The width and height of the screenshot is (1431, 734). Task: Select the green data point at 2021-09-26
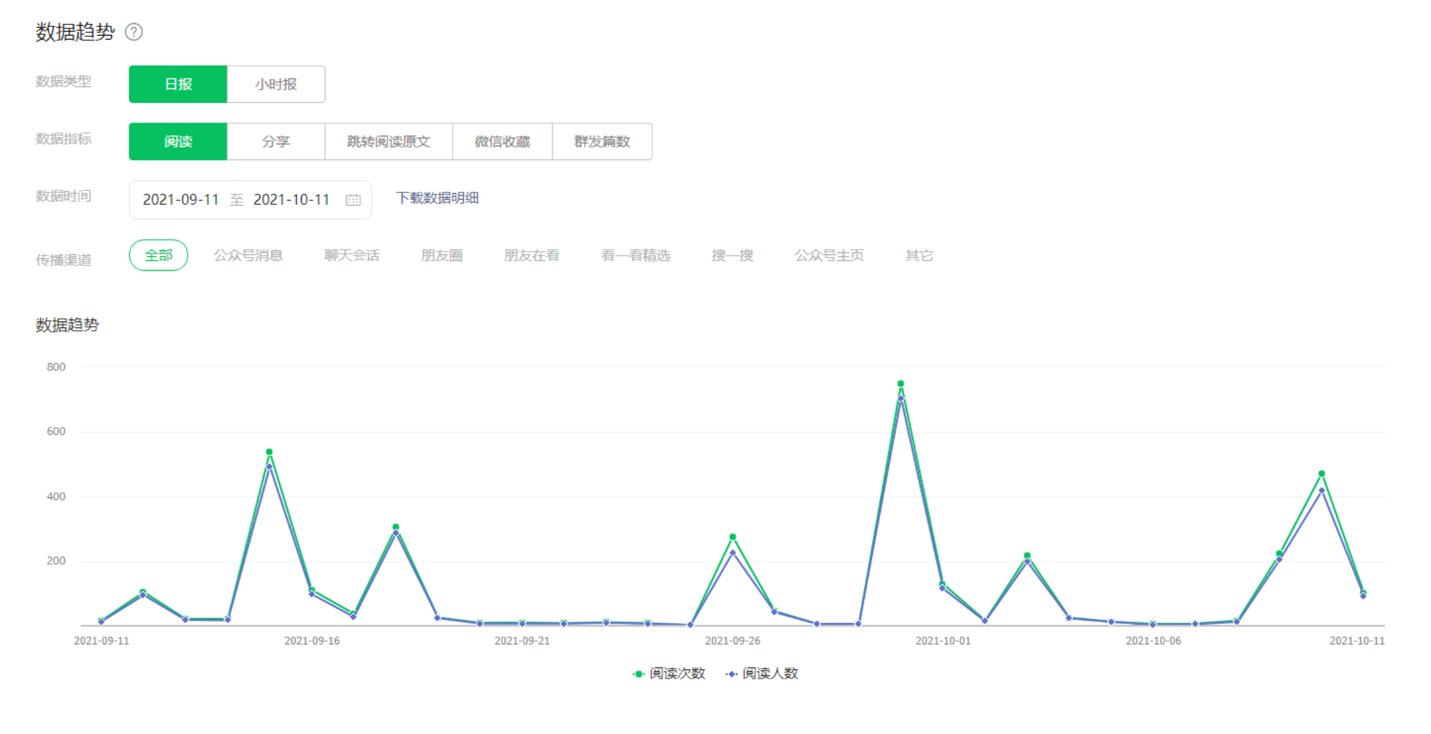[733, 537]
